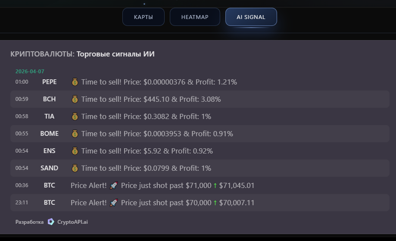Switch to the КАРТЫ tab

[x=143, y=17]
